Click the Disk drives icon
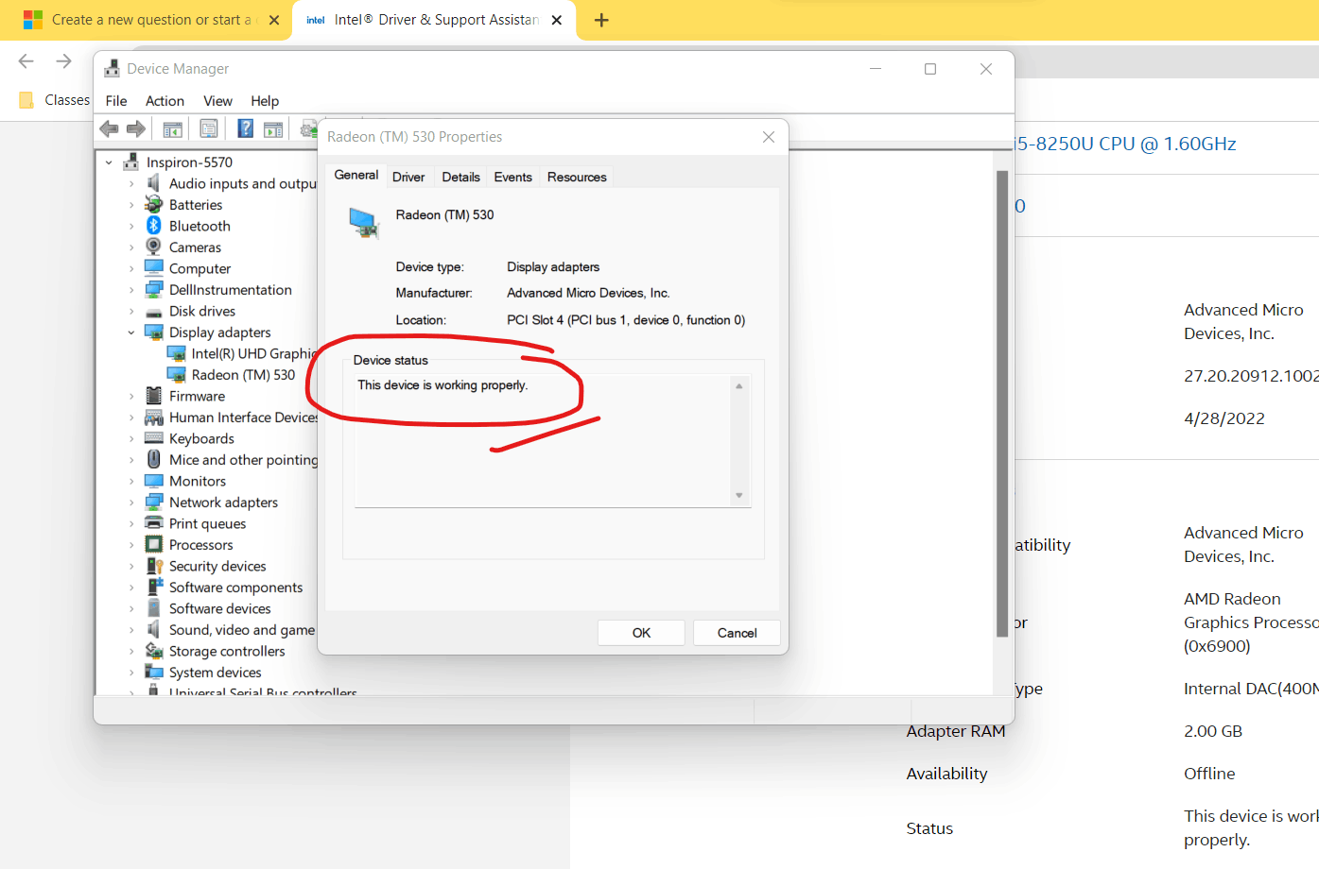This screenshot has width=1319, height=869. tap(154, 312)
